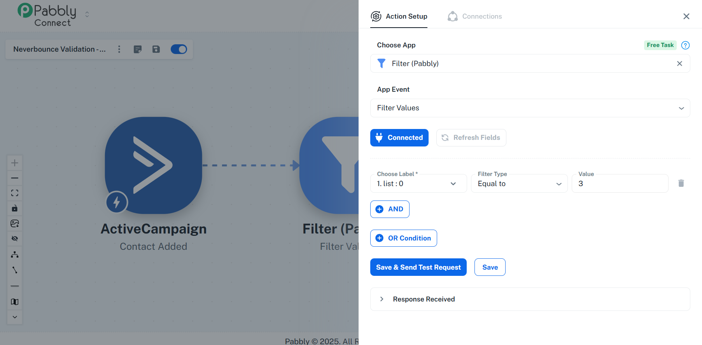Click the auto-layout hierarchy icon
702x345 pixels.
tap(15, 254)
